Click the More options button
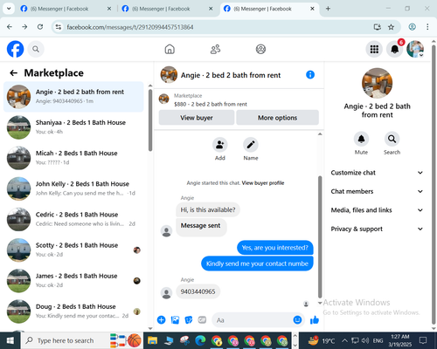The width and height of the screenshot is (437, 349). tap(277, 118)
